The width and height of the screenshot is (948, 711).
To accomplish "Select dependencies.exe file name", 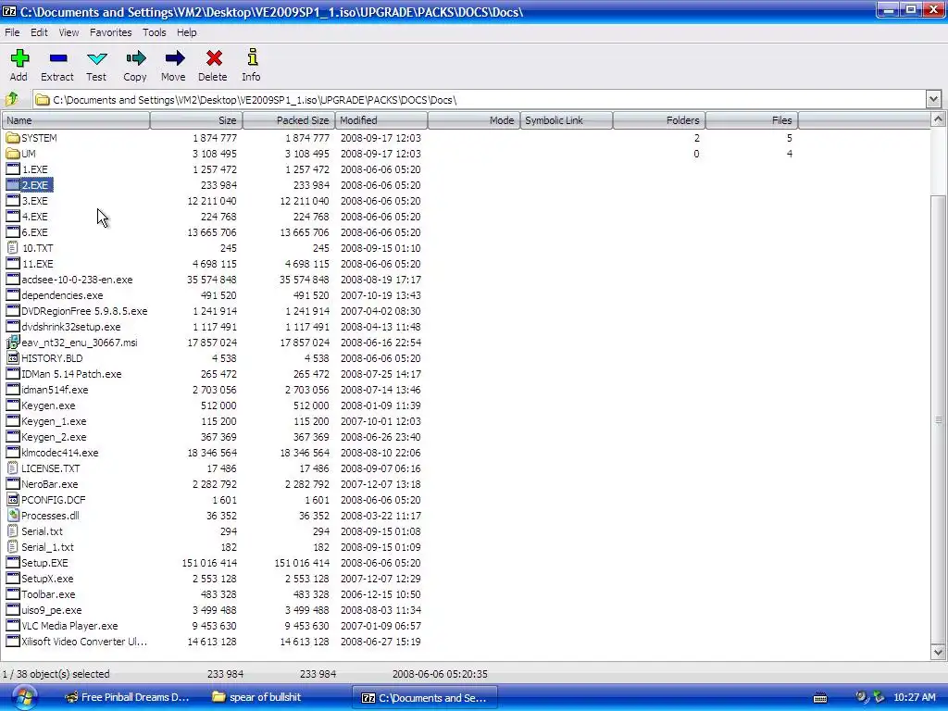I will pyautogui.click(x=62, y=295).
